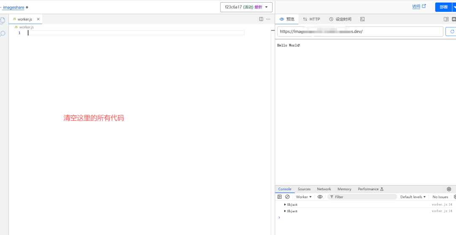Click the console Filter input field
This screenshot has height=235, width=456.
(363, 197)
